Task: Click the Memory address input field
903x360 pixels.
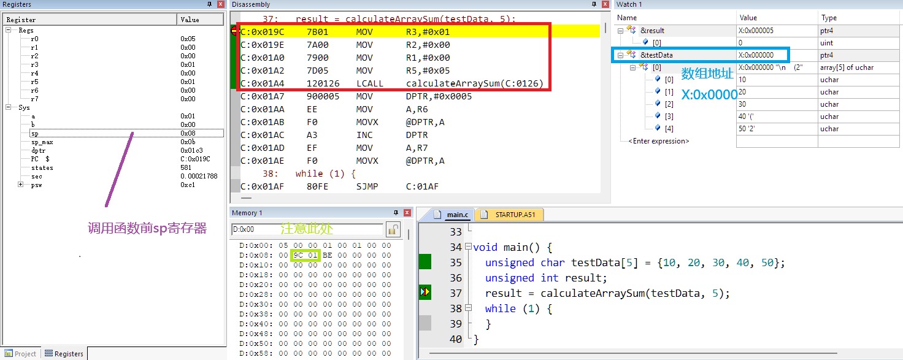Action: click(x=307, y=229)
